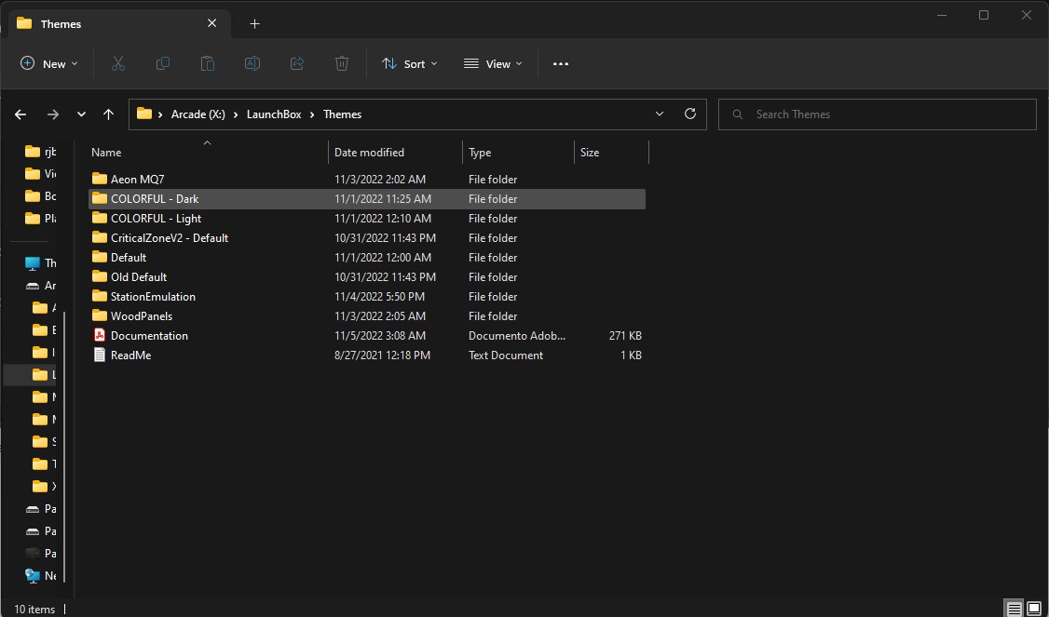Viewport: 1049px width, 617px height.
Task: Click date 11/4/2022 5:50 PM
Action: pos(379,296)
